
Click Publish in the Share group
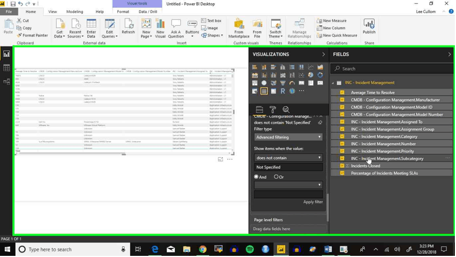point(369,27)
